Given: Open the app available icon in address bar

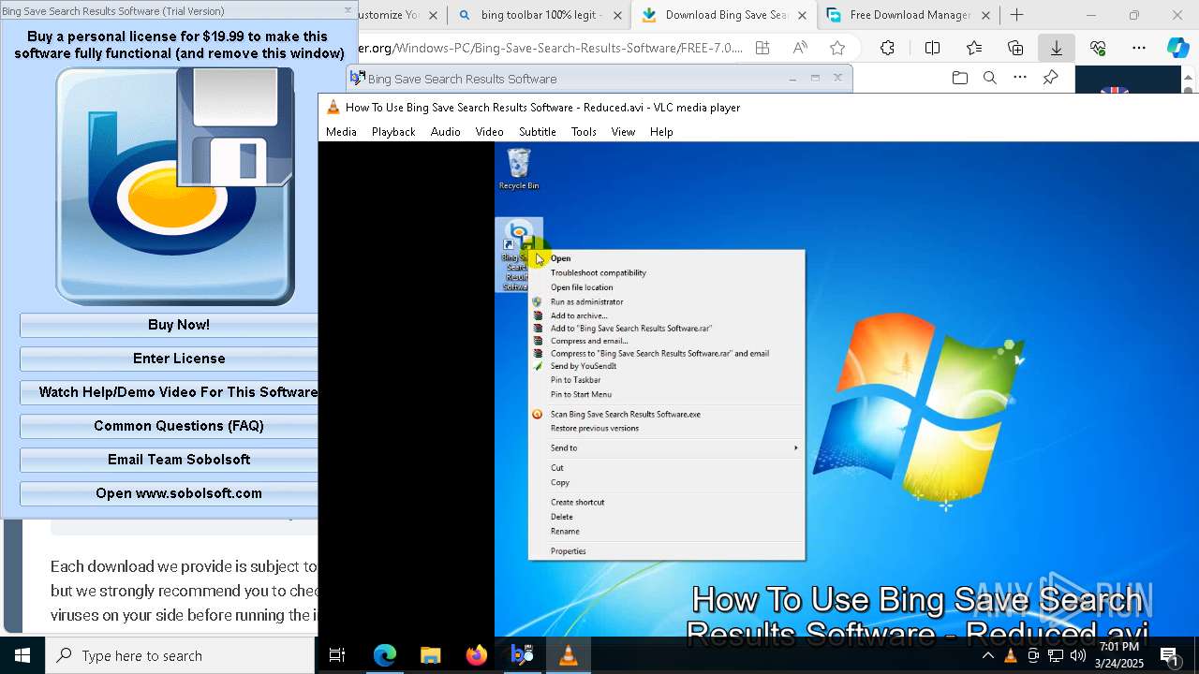Looking at the screenshot, I should coord(762,48).
